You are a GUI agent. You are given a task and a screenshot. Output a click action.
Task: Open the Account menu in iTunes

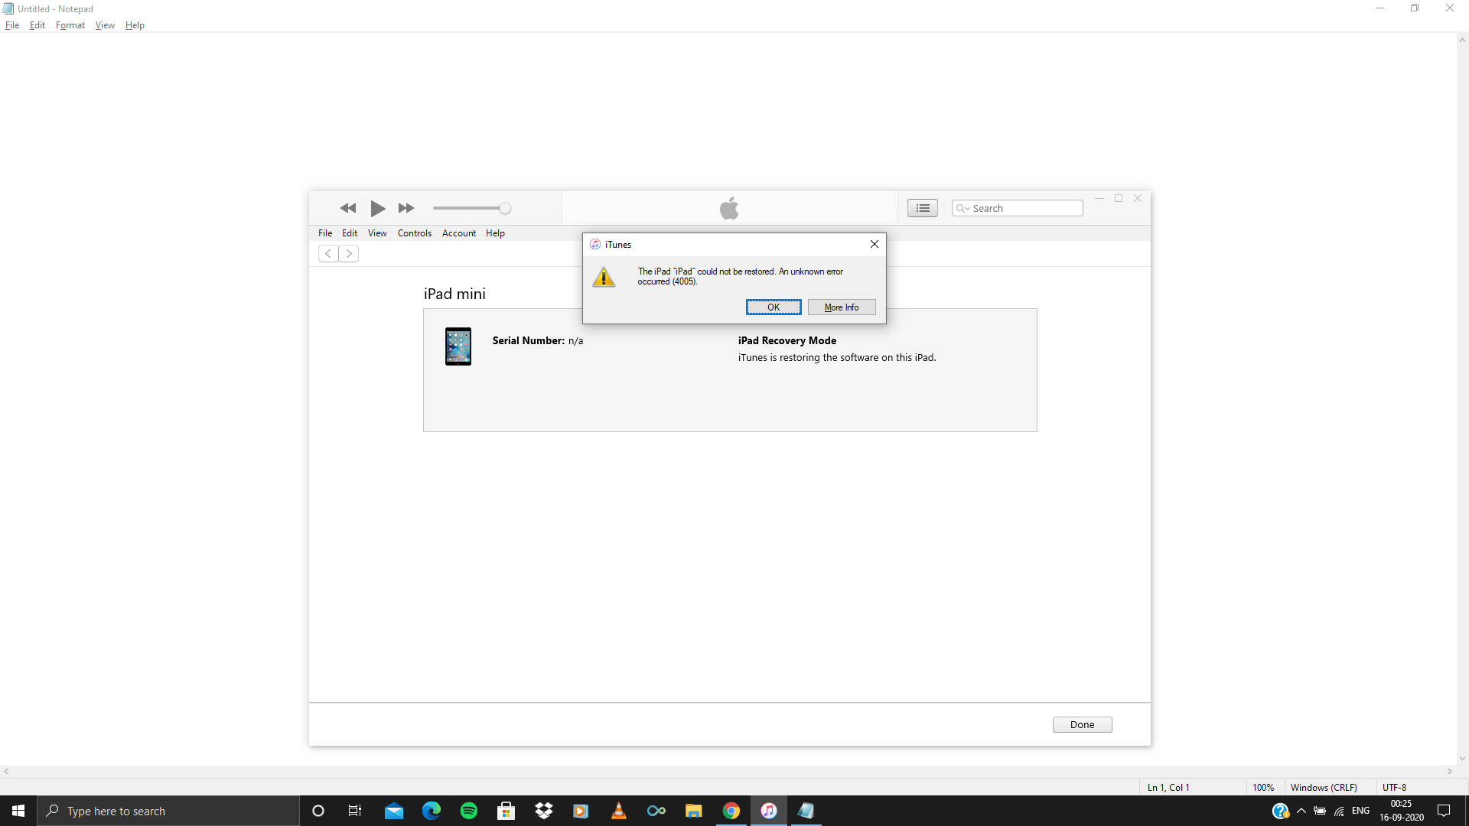coord(458,233)
